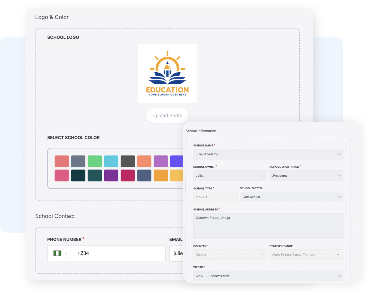Click Upload Photo

(x=167, y=115)
